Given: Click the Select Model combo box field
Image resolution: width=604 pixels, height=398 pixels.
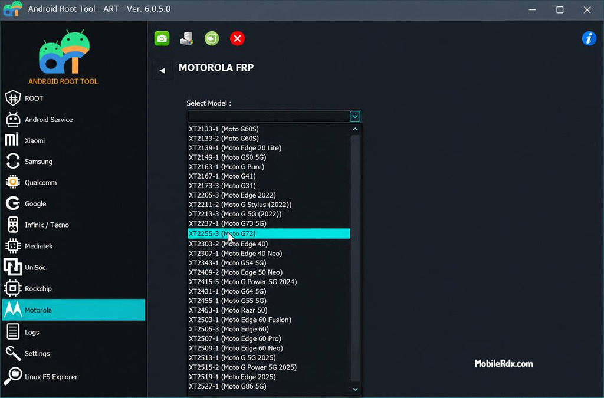Looking at the screenshot, I should 268,116.
